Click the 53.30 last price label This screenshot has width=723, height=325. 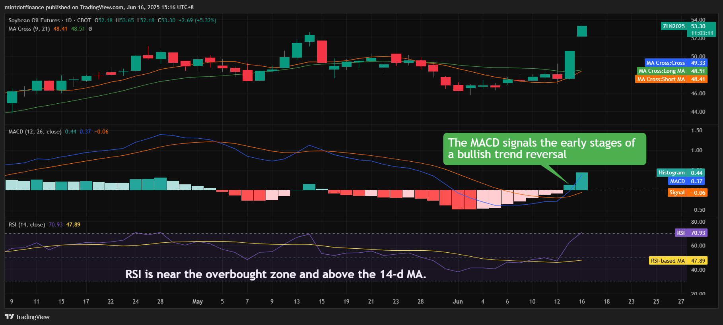698,26
